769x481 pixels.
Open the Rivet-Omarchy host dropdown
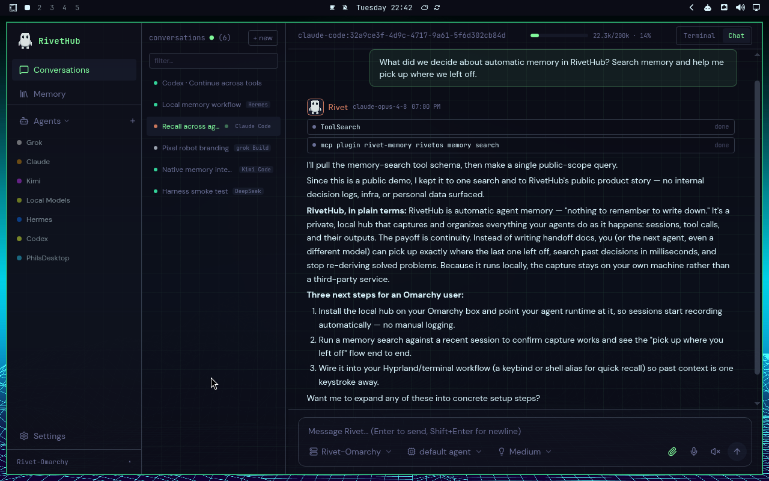point(350,452)
